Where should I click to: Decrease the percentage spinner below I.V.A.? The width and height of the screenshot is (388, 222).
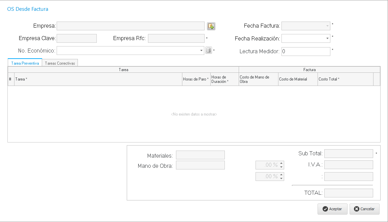coord(281,179)
